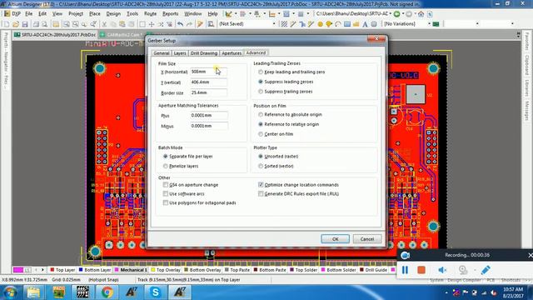The width and height of the screenshot is (533, 300).
Task: Expand the file path dropdown arrow
Action: (x=391, y=14)
